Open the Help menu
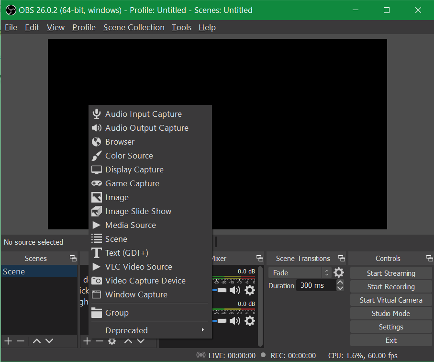434x362 pixels. tap(207, 27)
